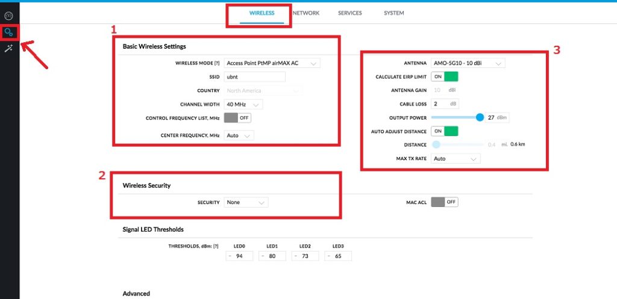Switch to the Network tab
617x299 pixels.
pyautogui.click(x=305, y=13)
